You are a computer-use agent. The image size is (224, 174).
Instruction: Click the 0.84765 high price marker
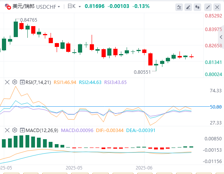pos(29,20)
